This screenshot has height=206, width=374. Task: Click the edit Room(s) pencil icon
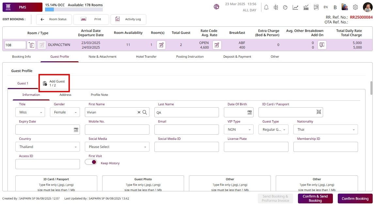click(x=161, y=45)
